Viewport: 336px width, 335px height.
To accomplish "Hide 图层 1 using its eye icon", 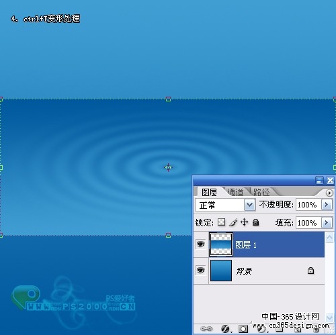I will [200, 244].
